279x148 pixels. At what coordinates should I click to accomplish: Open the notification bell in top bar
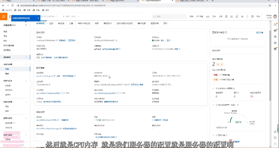(237, 16)
